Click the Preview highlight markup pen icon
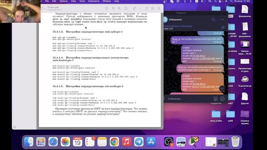Viewport: 267px width, 150px height. point(134,8)
